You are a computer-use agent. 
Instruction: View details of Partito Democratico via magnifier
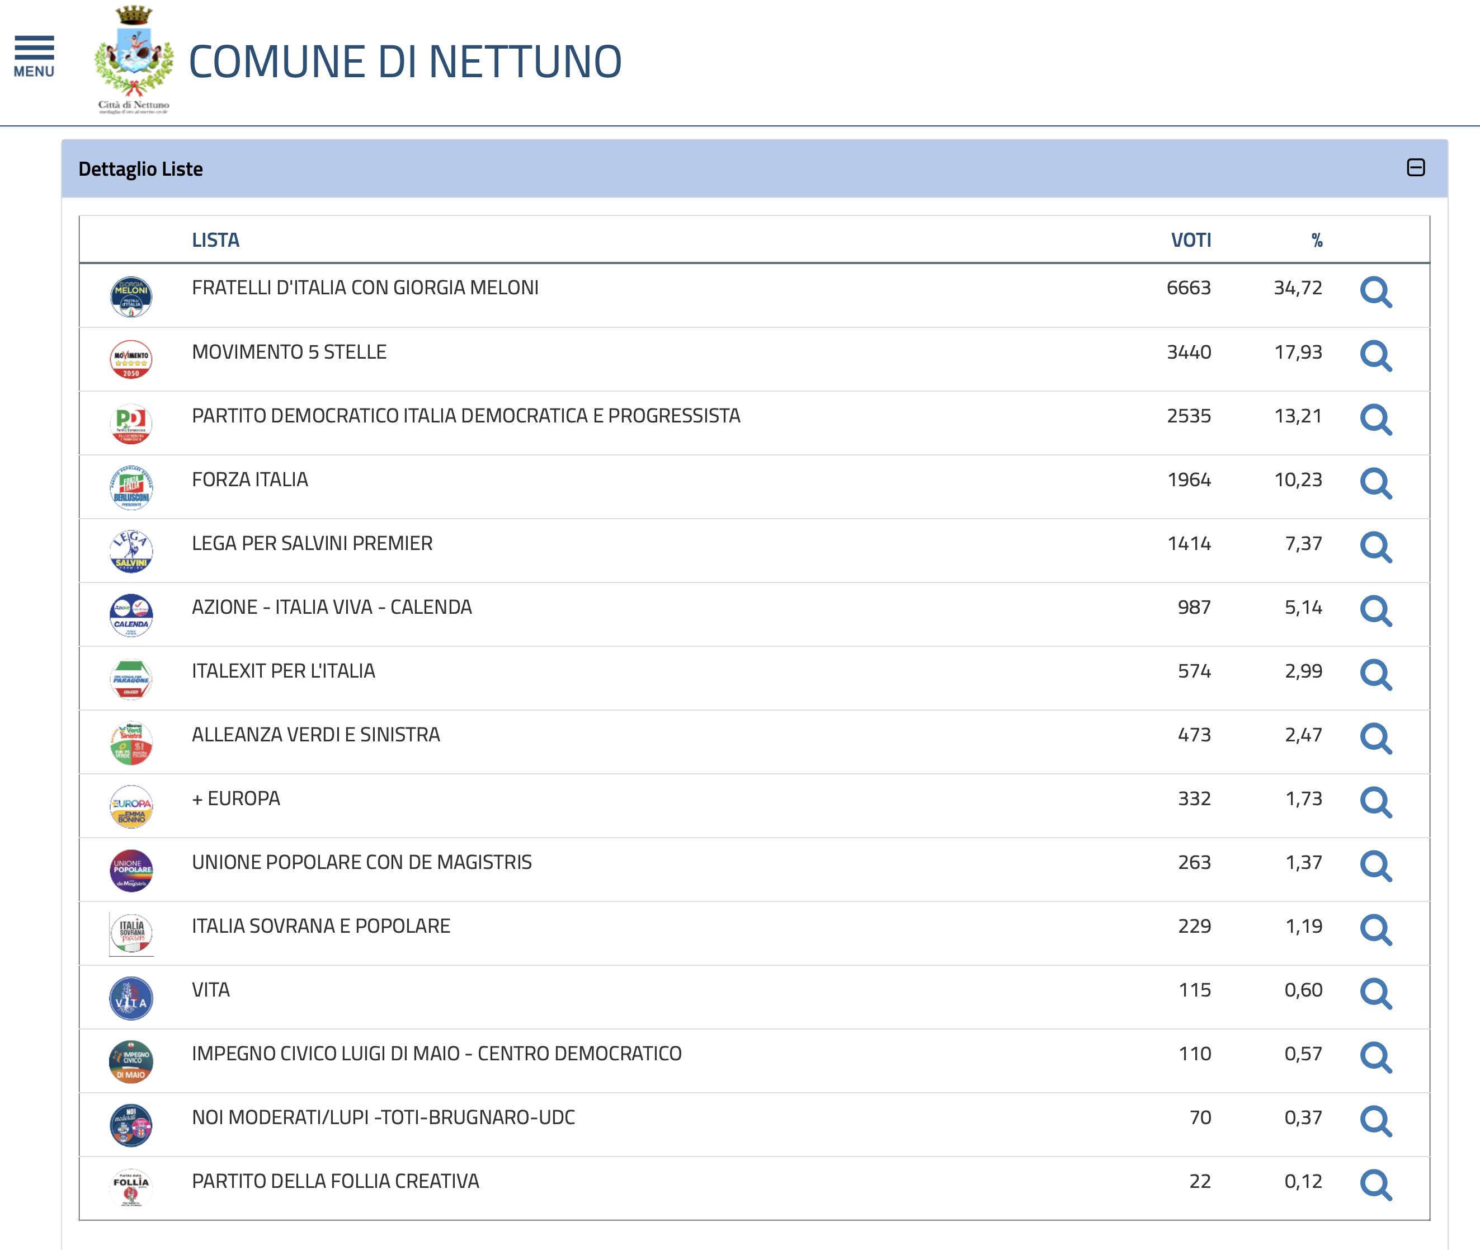(x=1375, y=420)
